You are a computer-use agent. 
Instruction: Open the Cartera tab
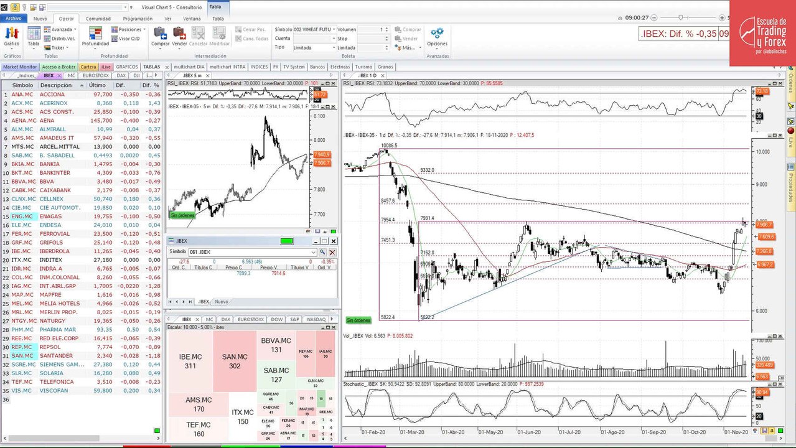pos(88,67)
